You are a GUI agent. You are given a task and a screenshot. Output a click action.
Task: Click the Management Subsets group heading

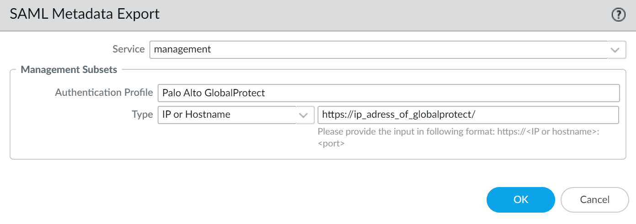pos(69,70)
